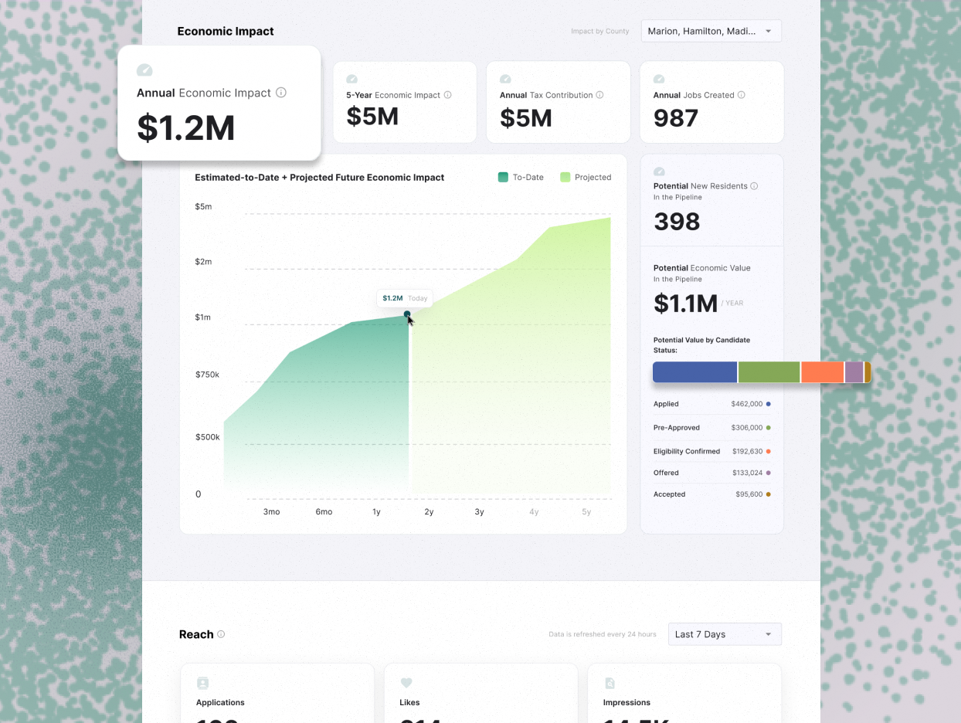Click the gauge icon on Potential New Residents card
Screen dimensions: 961x723
[659, 171]
